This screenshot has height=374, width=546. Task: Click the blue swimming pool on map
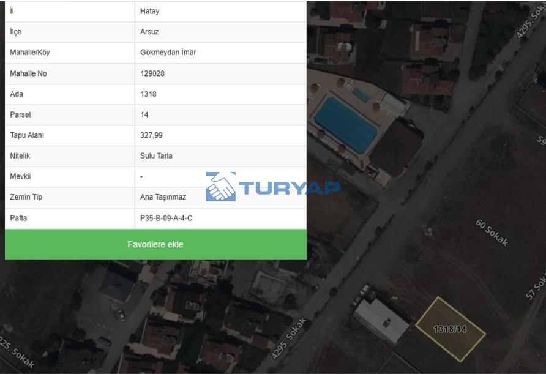(x=345, y=125)
